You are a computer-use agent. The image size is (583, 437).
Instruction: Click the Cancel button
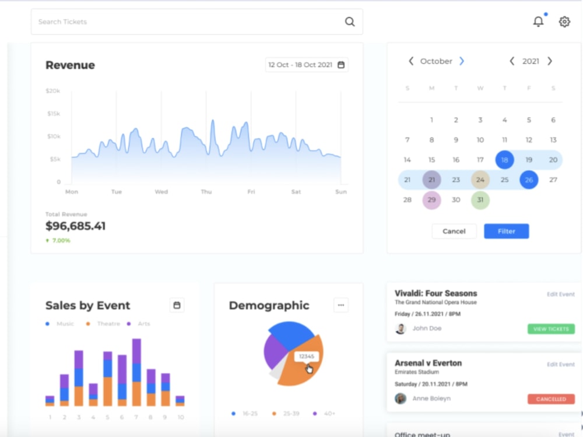[x=454, y=231]
